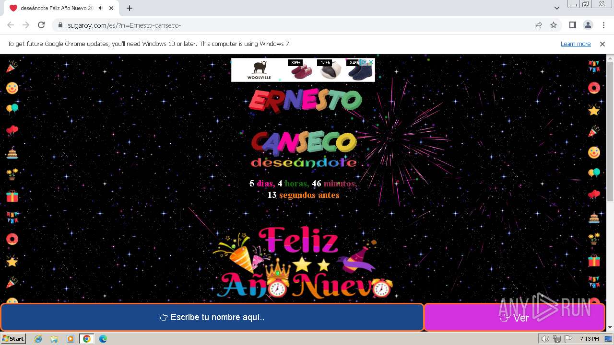Open Windows Media Player from the taskbar

point(71,339)
